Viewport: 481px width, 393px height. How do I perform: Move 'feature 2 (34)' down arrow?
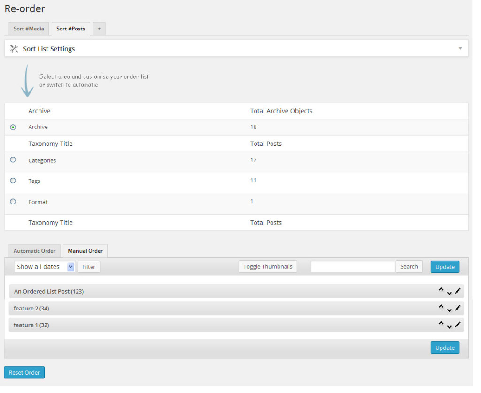(457, 316)
